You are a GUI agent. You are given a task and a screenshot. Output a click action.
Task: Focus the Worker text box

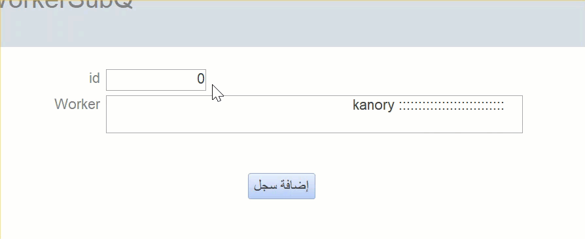point(314,114)
